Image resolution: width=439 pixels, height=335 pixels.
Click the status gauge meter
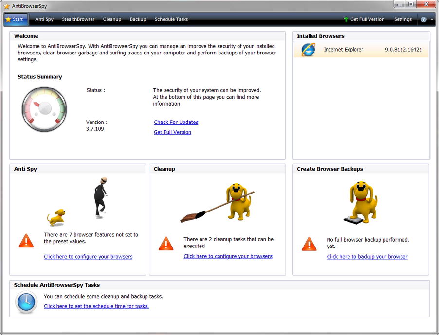tap(44, 109)
